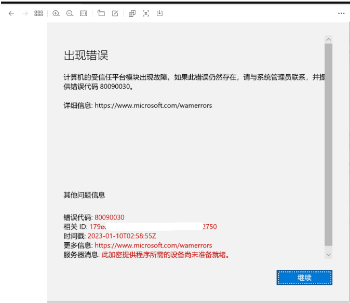
Task: Click the scrollbar down arrow in dialog
Action: (x=328, y=255)
